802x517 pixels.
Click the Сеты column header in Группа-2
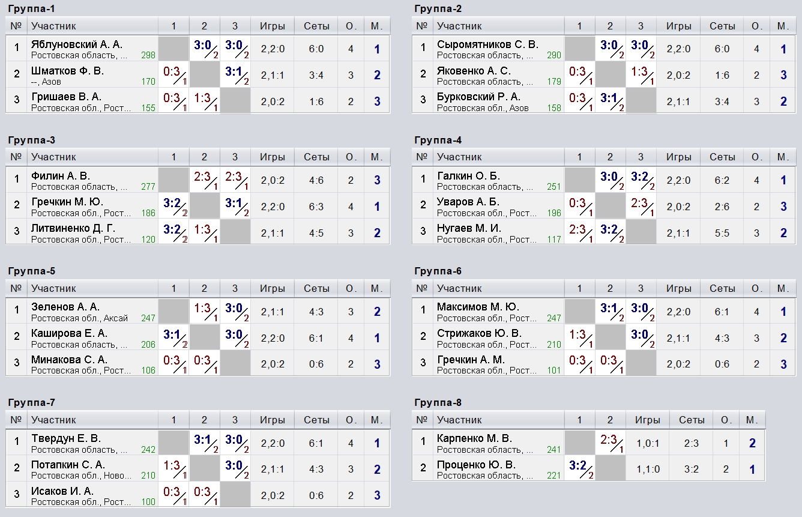tap(722, 26)
